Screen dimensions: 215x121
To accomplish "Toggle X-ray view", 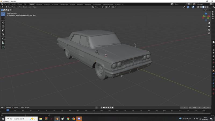I will click(198, 7).
